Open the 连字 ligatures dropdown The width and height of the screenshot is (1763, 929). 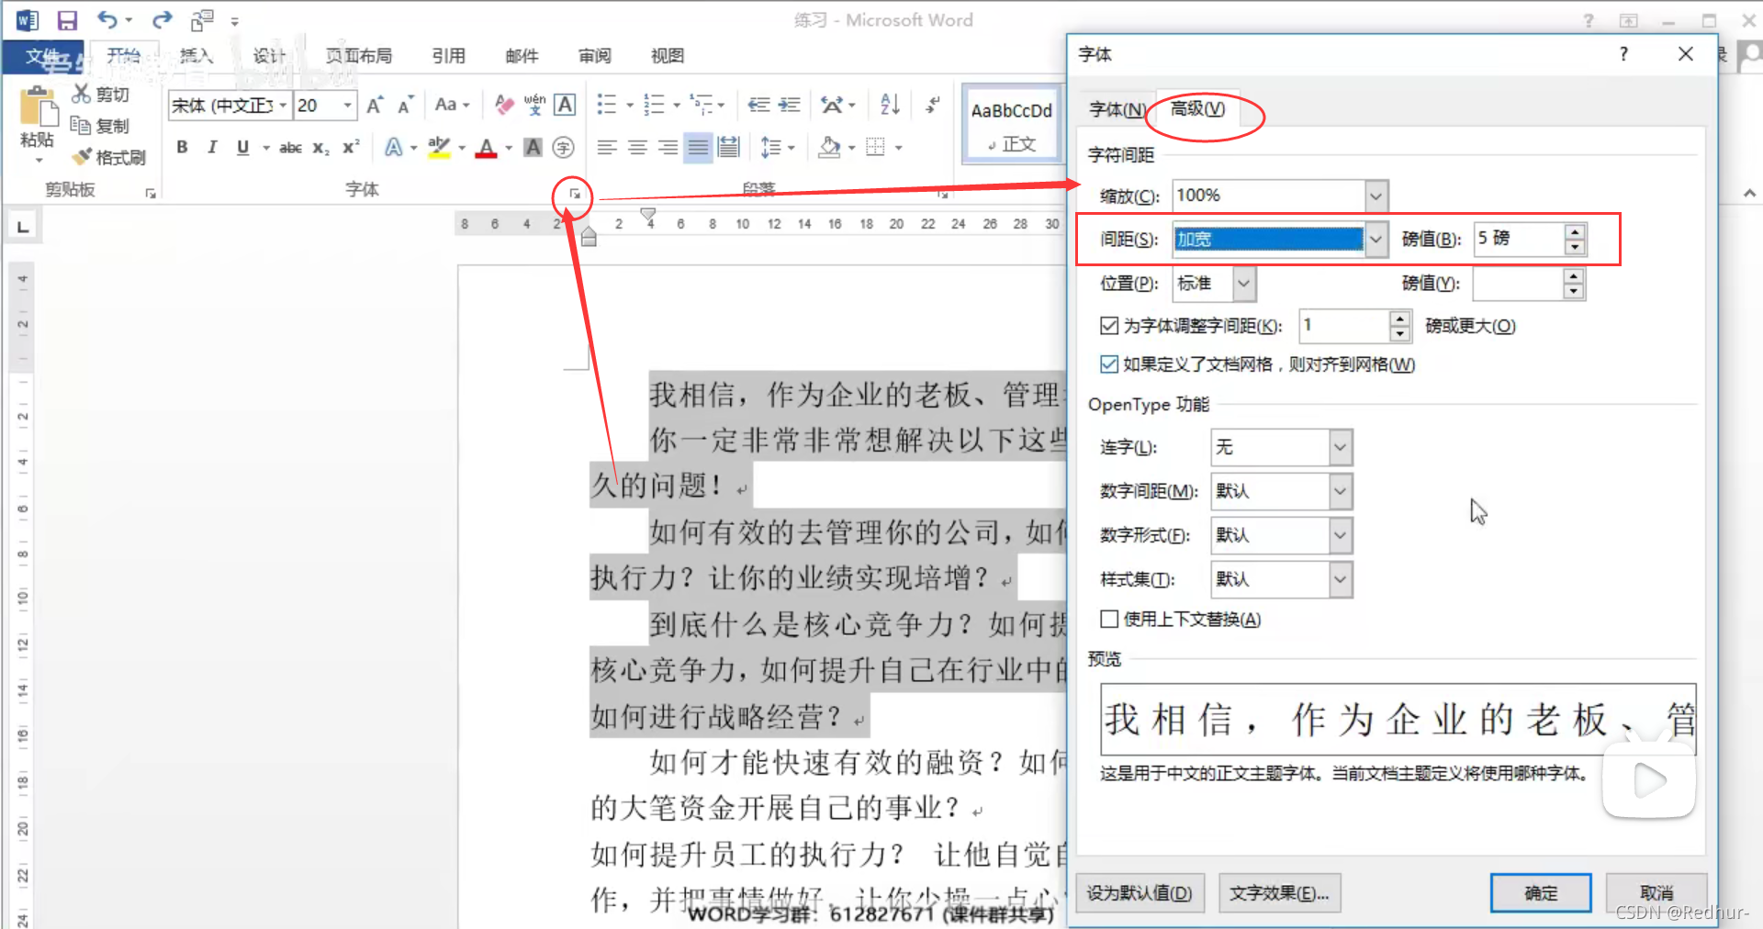tap(1339, 447)
